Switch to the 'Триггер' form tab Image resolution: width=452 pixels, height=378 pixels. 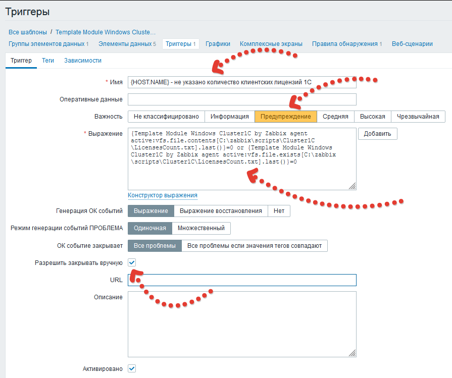point(21,61)
